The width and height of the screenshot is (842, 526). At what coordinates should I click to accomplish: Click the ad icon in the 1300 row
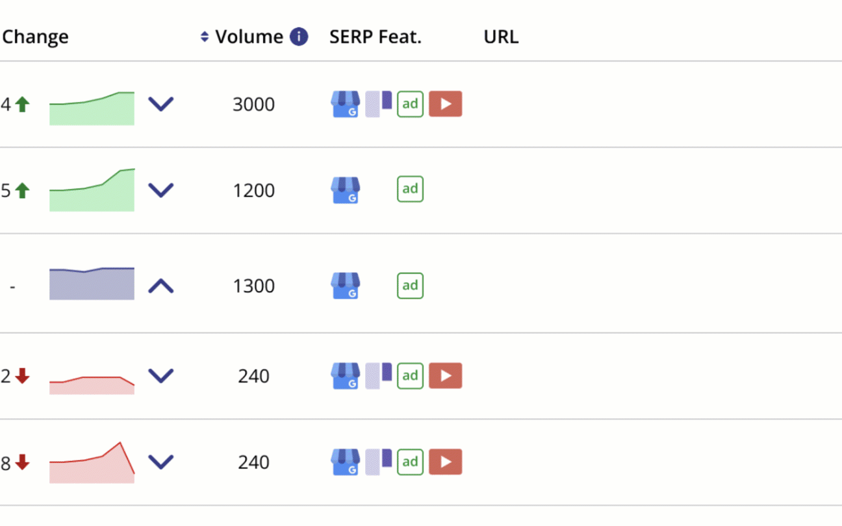(410, 286)
